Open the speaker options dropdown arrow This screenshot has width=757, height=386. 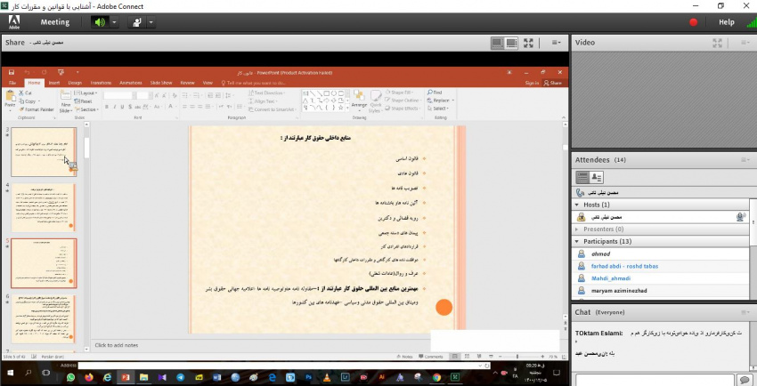tap(116, 22)
